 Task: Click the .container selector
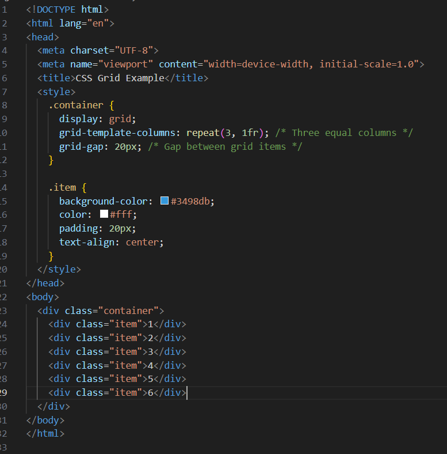point(76,105)
